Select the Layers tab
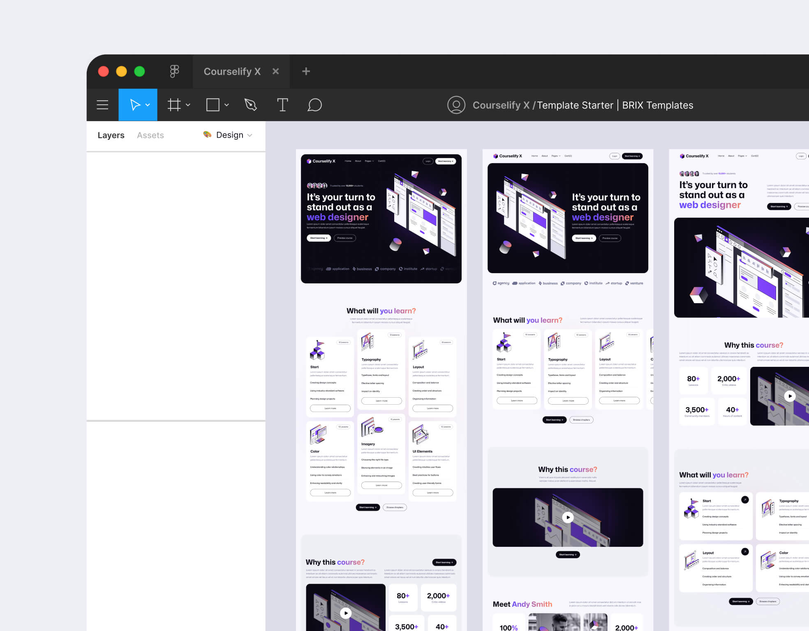809x631 pixels. tap(111, 135)
